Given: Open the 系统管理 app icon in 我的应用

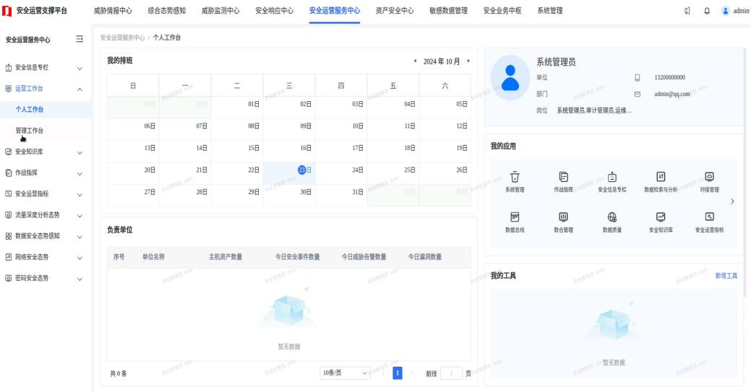Looking at the screenshot, I should [x=515, y=177].
